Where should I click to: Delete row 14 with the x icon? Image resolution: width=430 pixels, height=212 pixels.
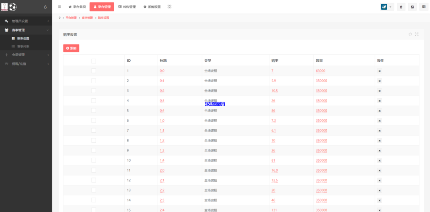pos(380,200)
